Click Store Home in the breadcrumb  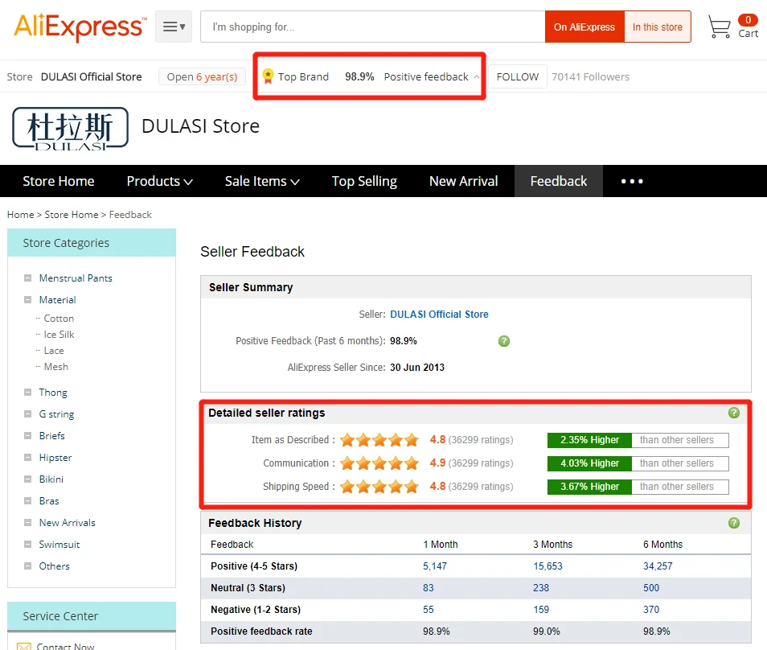point(72,214)
